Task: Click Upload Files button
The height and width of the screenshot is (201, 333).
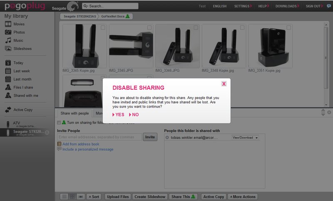Action: click(118, 197)
